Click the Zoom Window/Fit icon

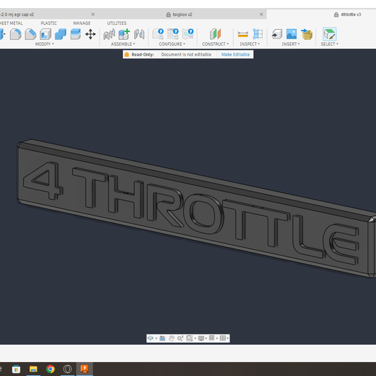pyautogui.click(x=189, y=338)
